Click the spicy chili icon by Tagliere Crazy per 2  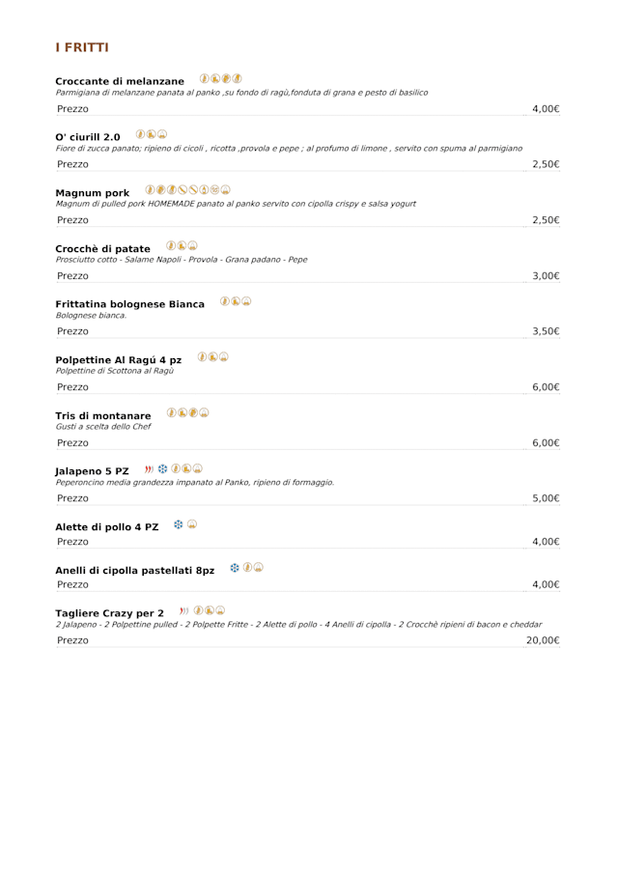[184, 610]
